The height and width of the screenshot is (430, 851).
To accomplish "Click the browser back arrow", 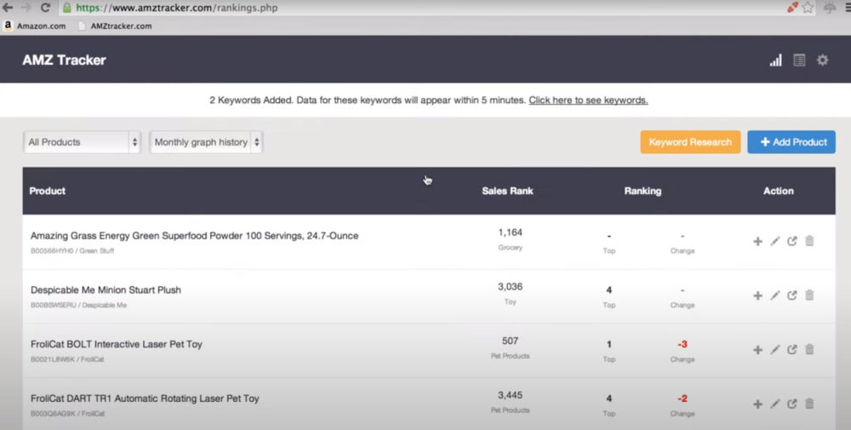I will coord(8,8).
